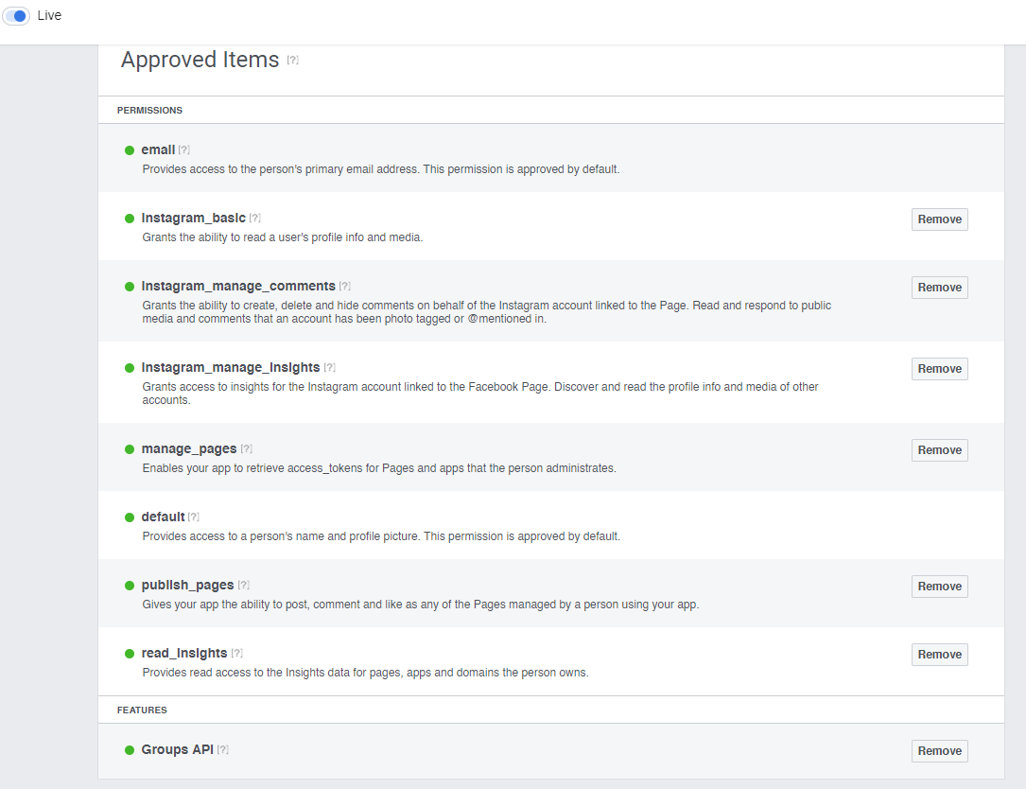1026x789 pixels.
Task: Remove the instagram_manage_insights permission
Action: point(939,369)
